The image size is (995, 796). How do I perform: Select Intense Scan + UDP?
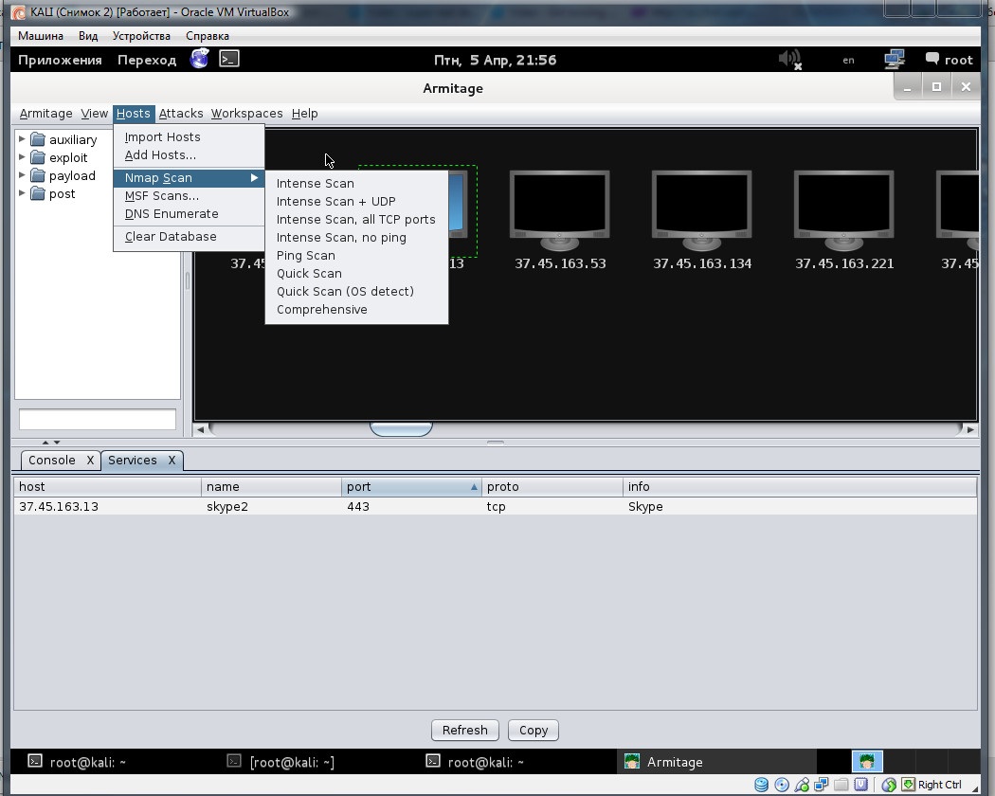(x=356, y=201)
